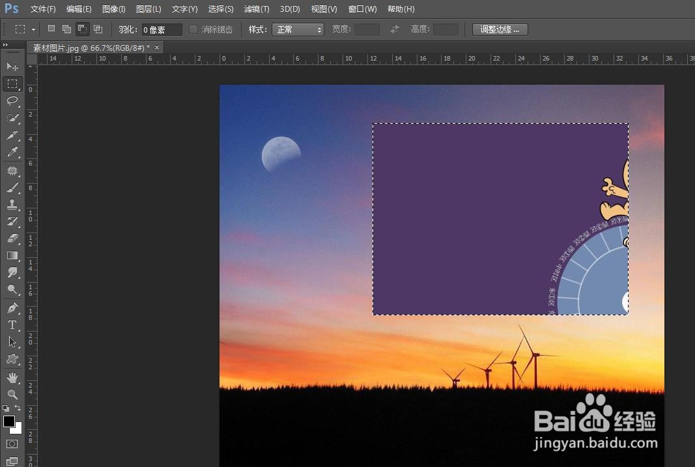The height and width of the screenshot is (467, 695).
Task: Select the Hand tool
Action: coord(12,378)
